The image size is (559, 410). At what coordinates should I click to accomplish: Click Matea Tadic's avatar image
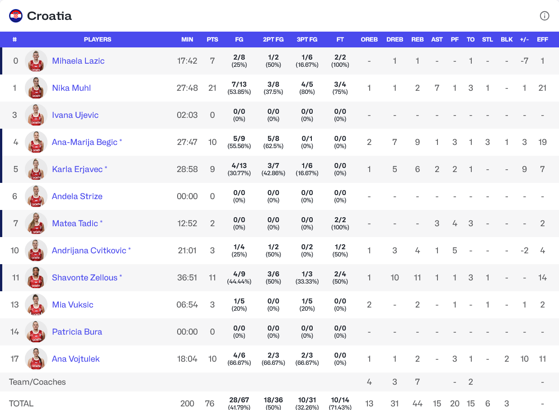pyautogui.click(x=36, y=224)
